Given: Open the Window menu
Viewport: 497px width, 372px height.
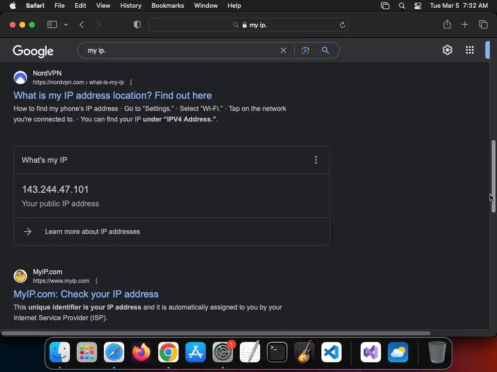Looking at the screenshot, I should tap(206, 6).
